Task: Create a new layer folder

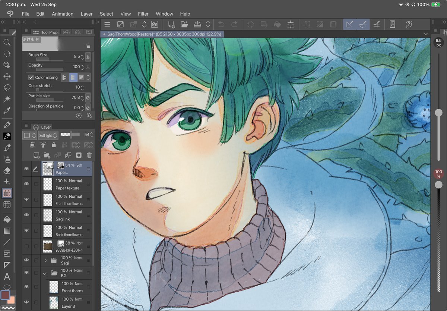Action: (47, 155)
